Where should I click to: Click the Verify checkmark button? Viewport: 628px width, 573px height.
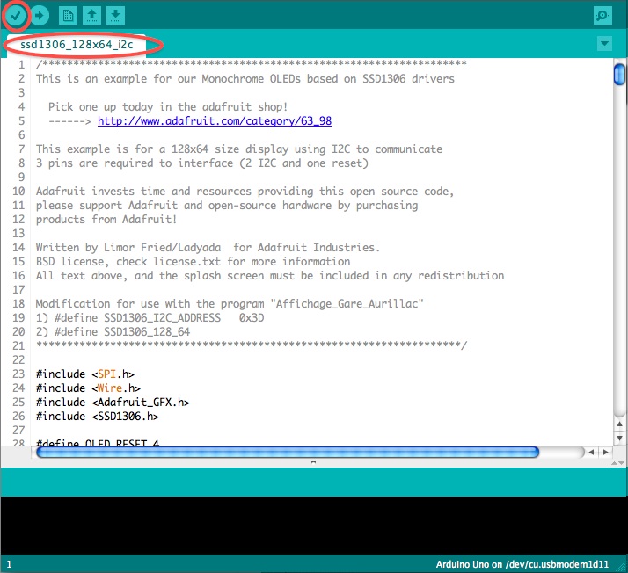coord(16,16)
